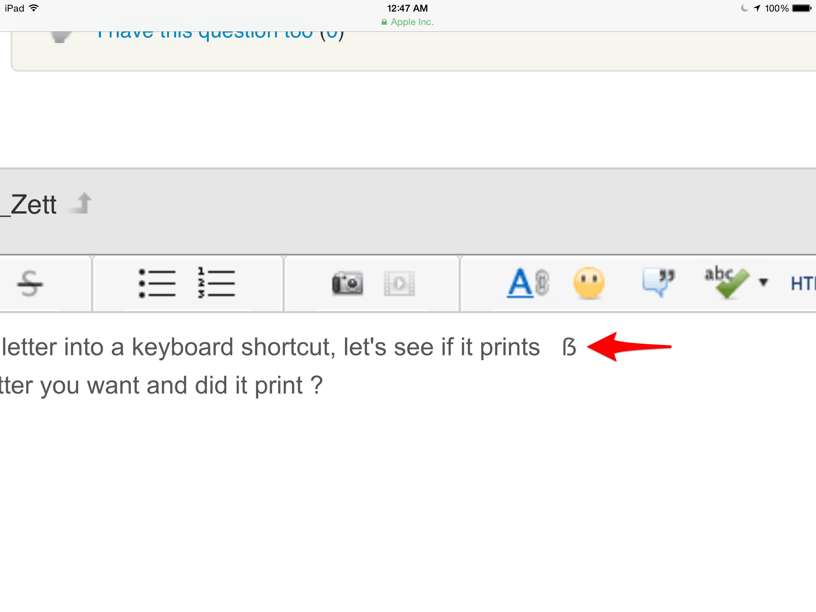Click the empty area of the reply editor
816x612 pixels.
[398, 498]
